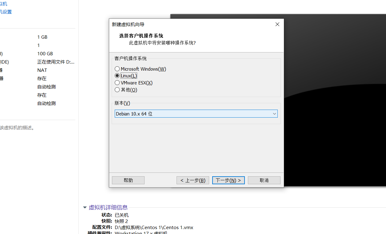Click the 上一步 button to go back

[193, 180]
